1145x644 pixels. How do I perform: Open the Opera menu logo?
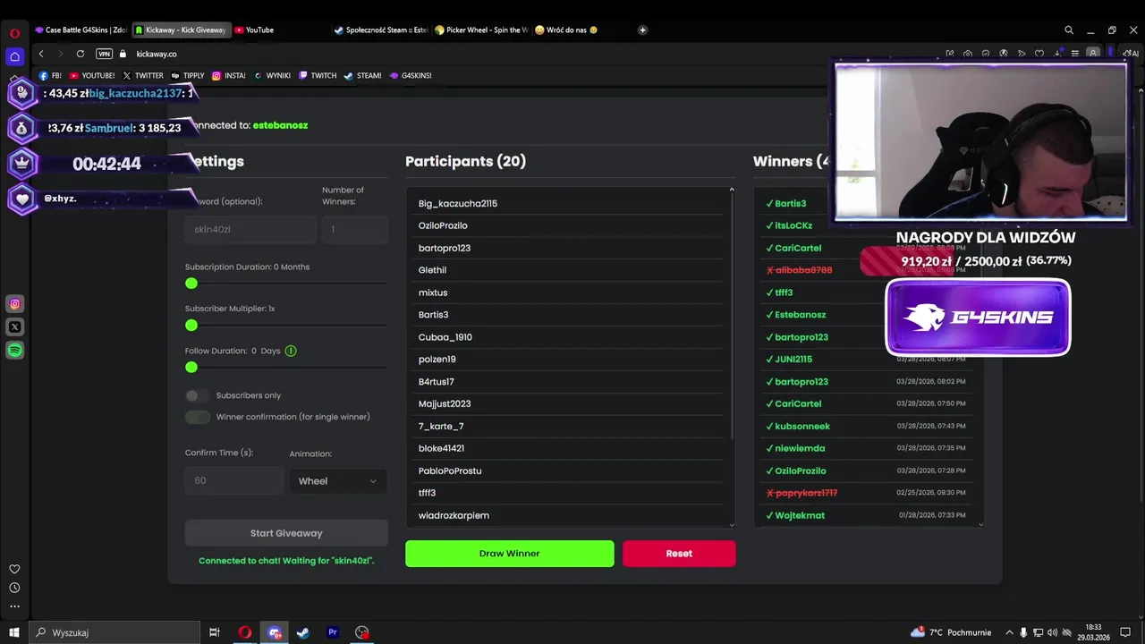tap(14, 33)
